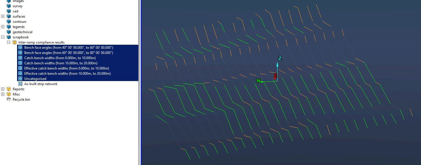Click the Recycle bin icon
The image size is (421, 165).
(x=9, y=100)
